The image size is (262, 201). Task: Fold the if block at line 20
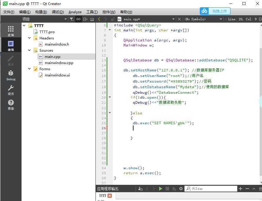(110, 97)
